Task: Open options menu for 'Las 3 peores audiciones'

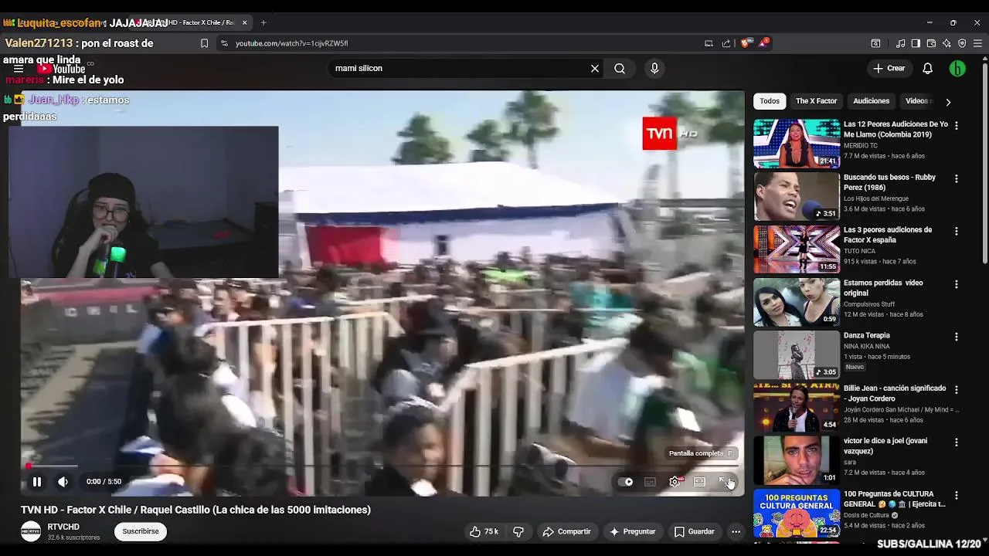Action: pyautogui.click(x=957, y=231)
